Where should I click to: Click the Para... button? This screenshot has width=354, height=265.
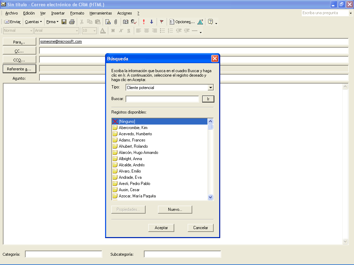click(19, 42)
